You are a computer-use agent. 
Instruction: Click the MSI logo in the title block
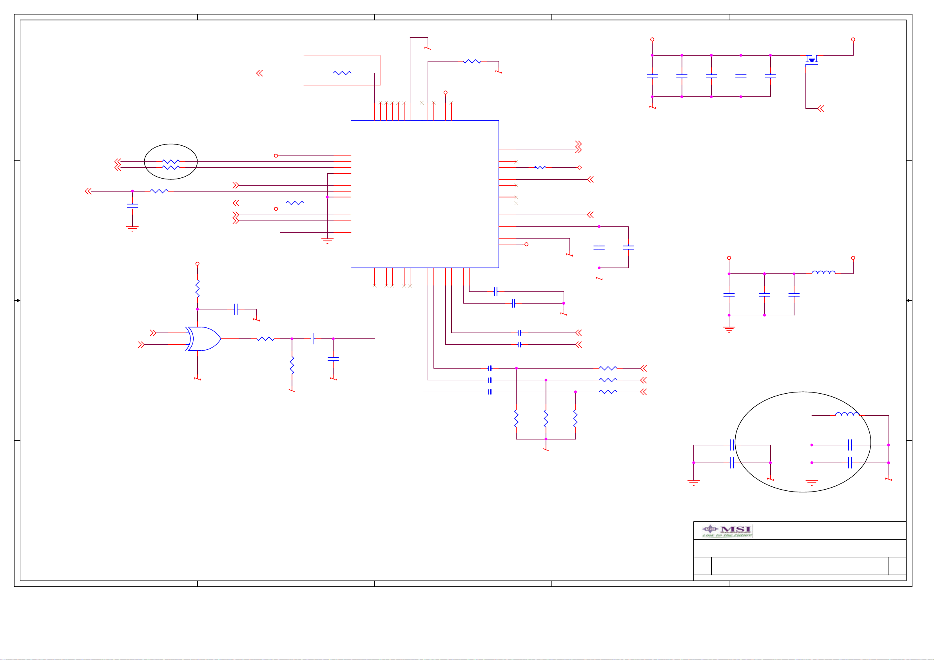727,531
